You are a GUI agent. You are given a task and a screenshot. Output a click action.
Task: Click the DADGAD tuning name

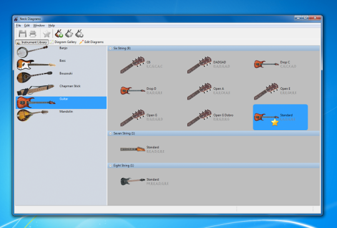tap(220, 62)
